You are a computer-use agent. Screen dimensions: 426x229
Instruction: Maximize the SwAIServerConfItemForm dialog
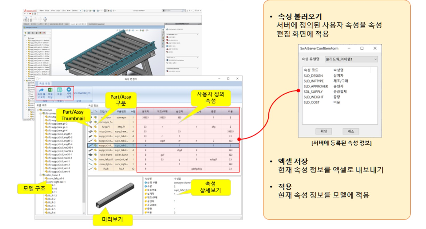tap(362, 48)
